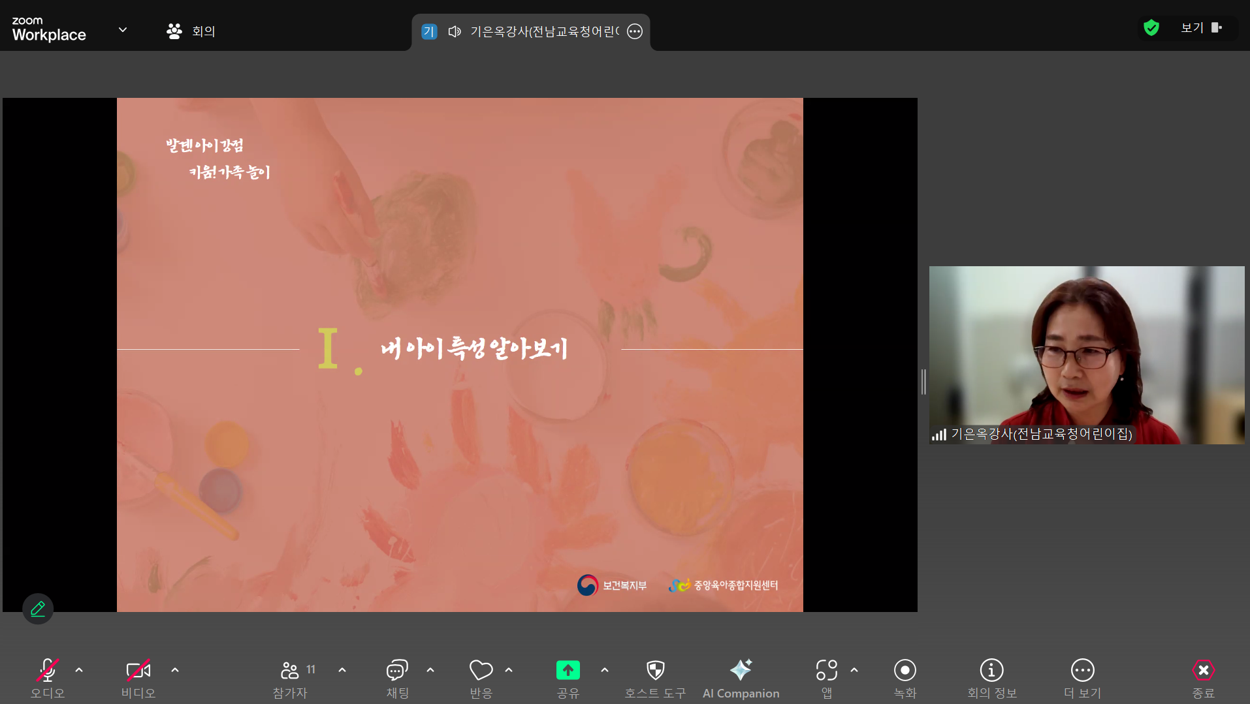1250x704 pixels.
Task: Open the Zoom Workplace dropdown chevron
Action: click(x=123, y=30)
